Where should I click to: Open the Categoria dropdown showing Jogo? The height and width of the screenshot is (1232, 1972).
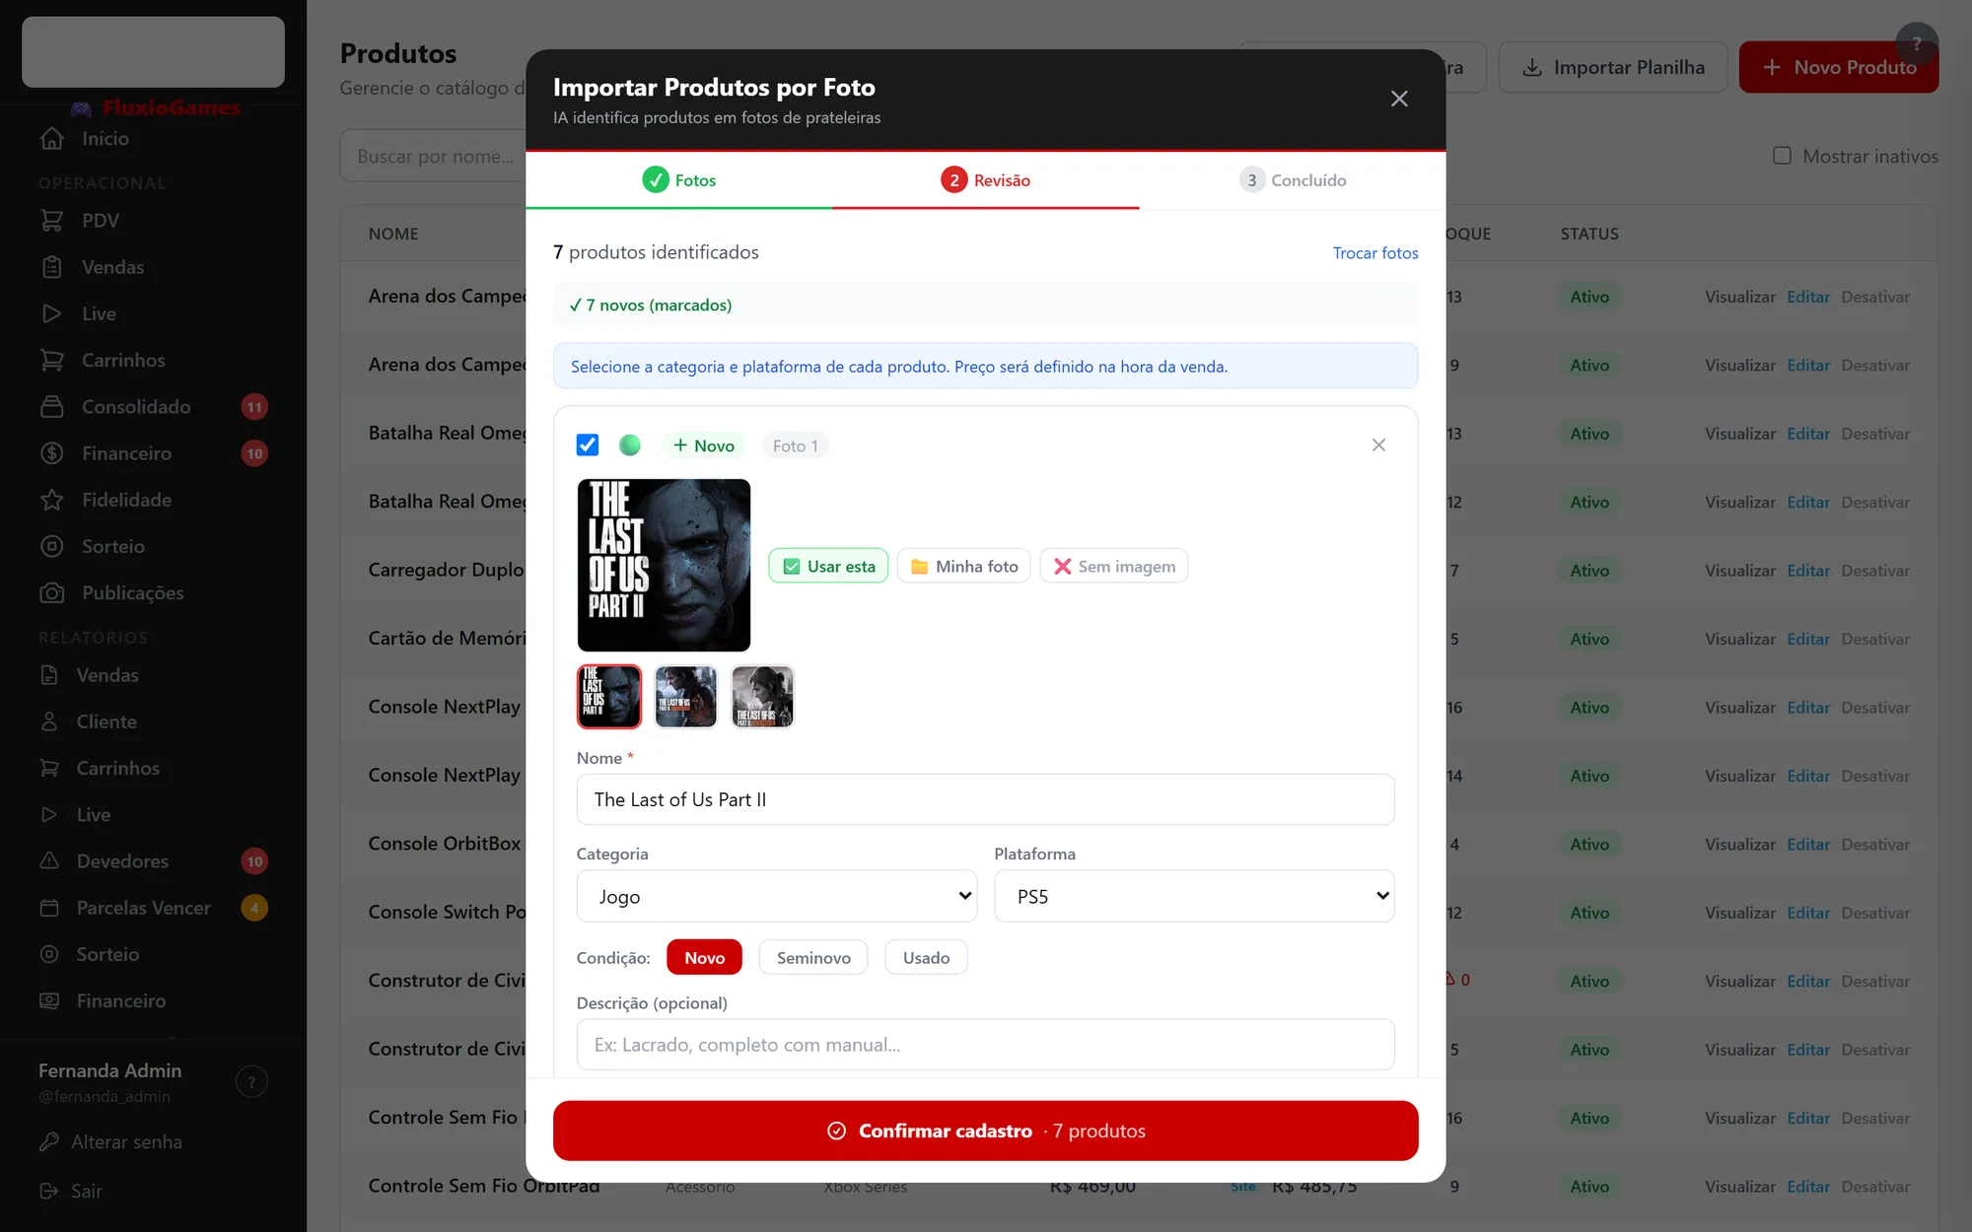(x=777, y=896)
